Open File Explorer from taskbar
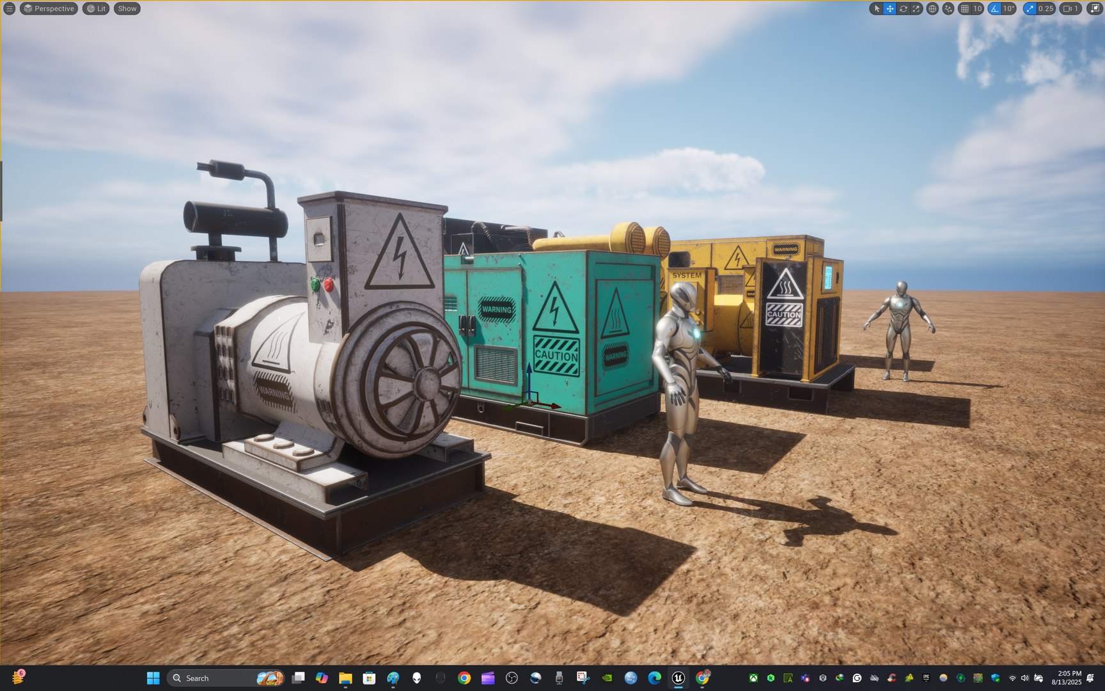This screenshot has width=1105, height=691. 345,678
